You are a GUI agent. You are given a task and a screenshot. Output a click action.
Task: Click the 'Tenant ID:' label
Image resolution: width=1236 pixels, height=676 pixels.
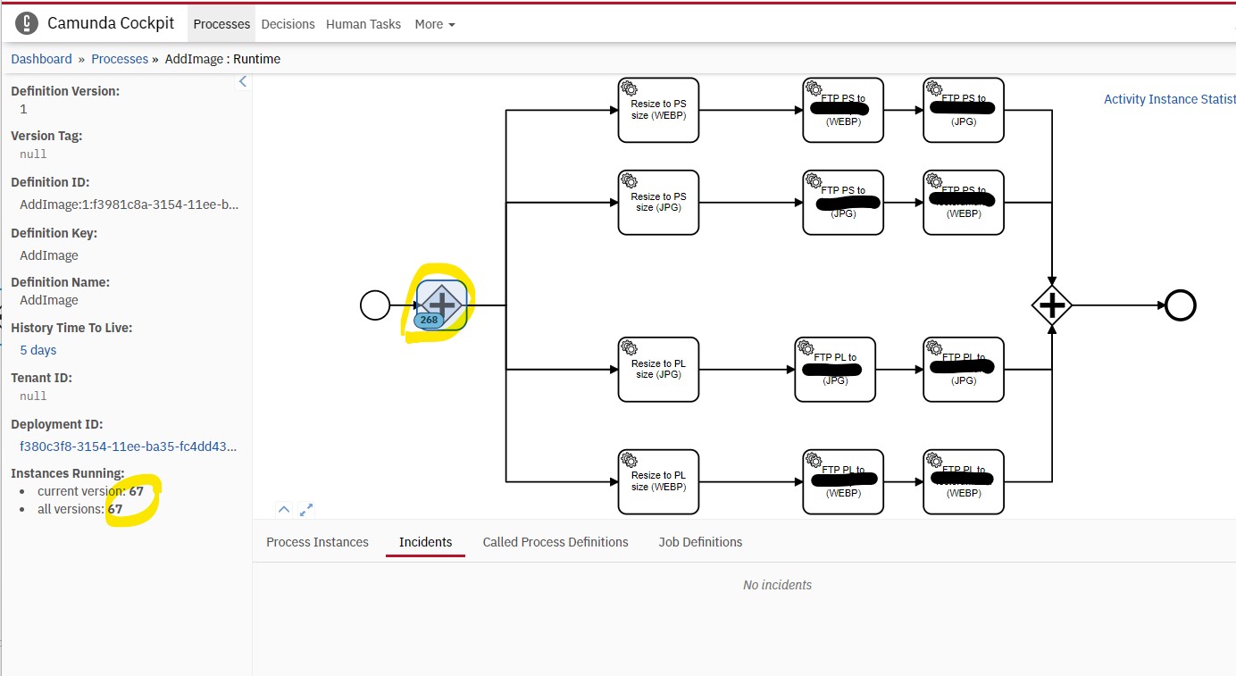pyautogui.click(x=41, y=378)
